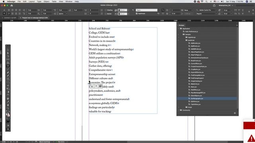
Task: Collapse the JavaScript folder
Action: (x=178, y=40)
